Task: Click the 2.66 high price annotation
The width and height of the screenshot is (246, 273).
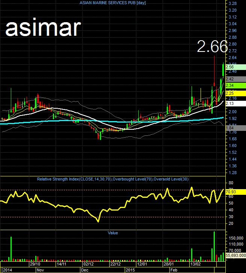Action: click(212, 46)
